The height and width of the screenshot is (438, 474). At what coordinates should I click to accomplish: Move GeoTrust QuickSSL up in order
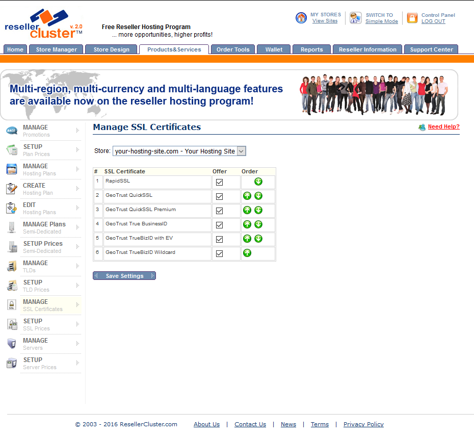pyautogui.click(x=247, y=196)
